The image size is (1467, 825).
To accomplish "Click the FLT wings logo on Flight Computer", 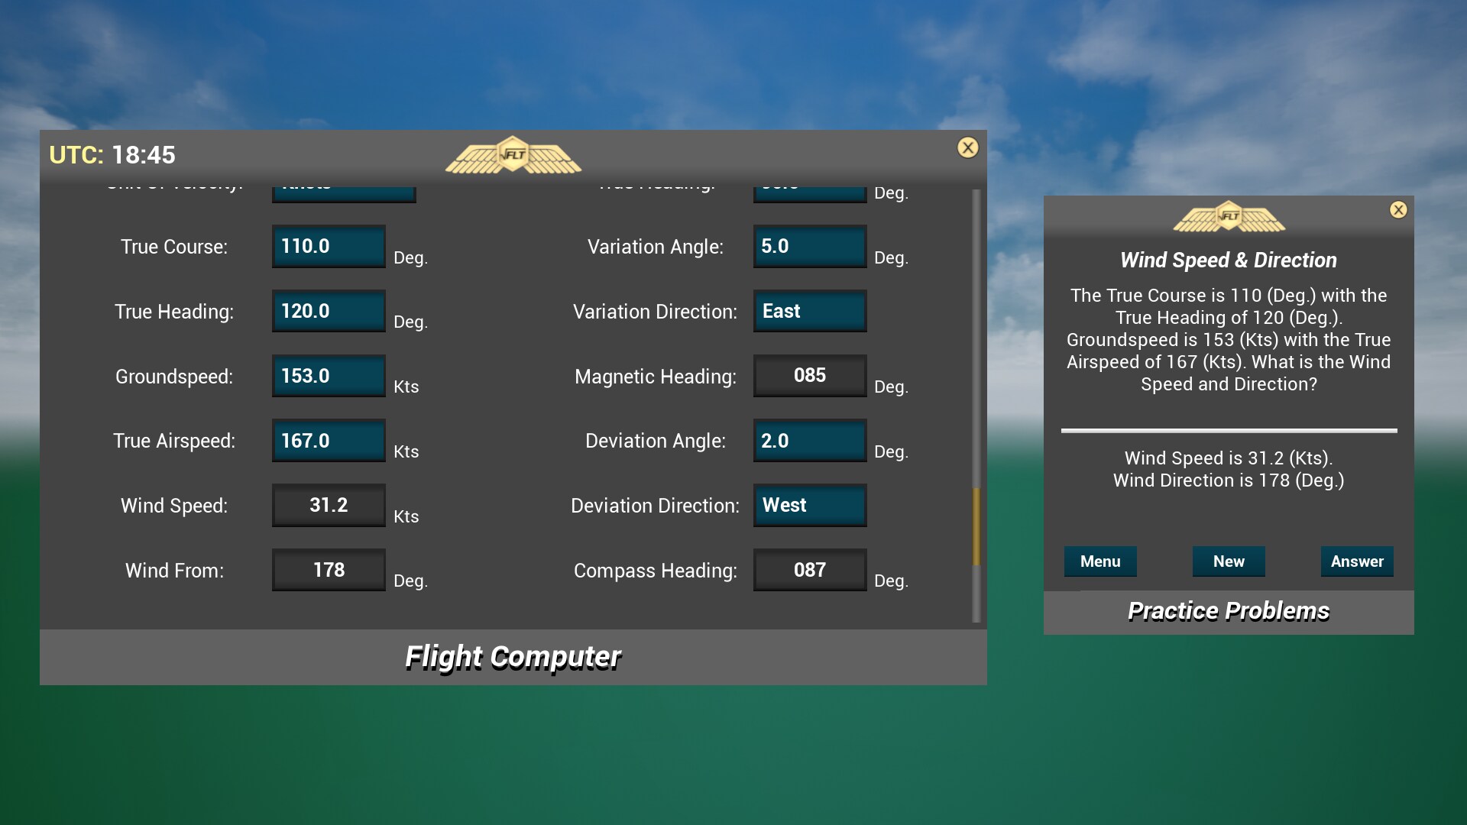I will (x=513, y=154).
